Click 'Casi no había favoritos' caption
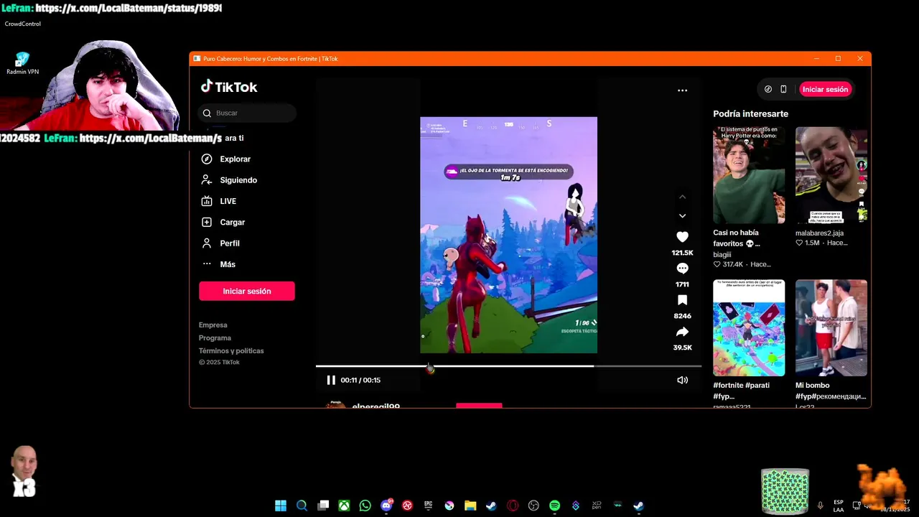This screenshot has width=919, height=517. [737, 238]
